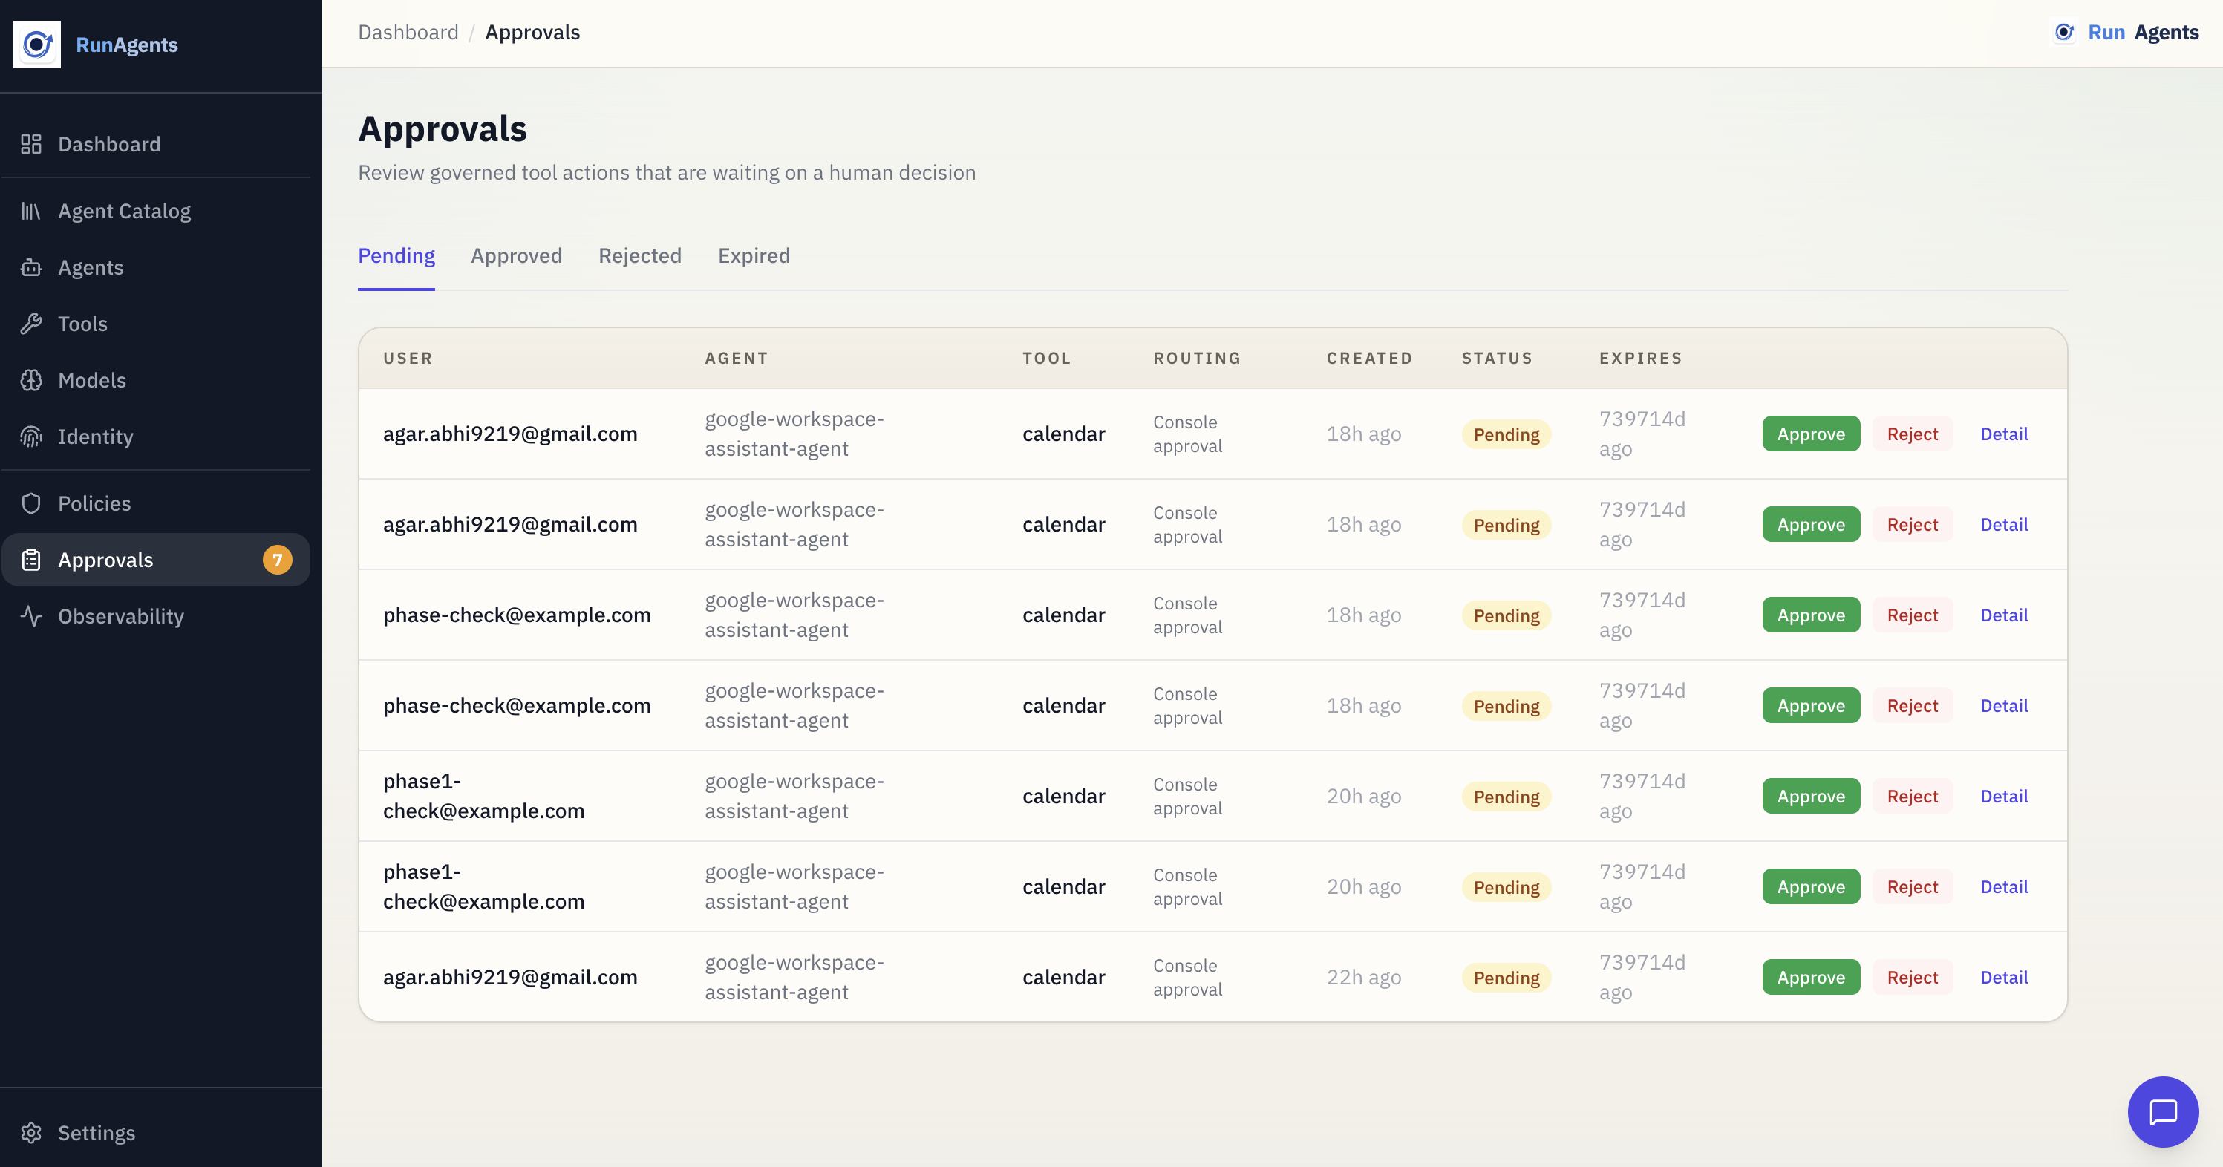2223x1167 pixels.
Task: Click the Identity fingerprint icon
Action: (31, 437)
